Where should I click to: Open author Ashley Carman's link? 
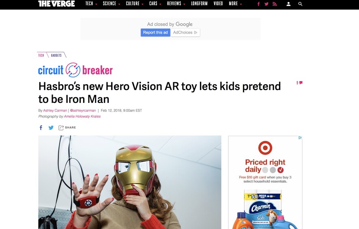(x=55, y=111)
